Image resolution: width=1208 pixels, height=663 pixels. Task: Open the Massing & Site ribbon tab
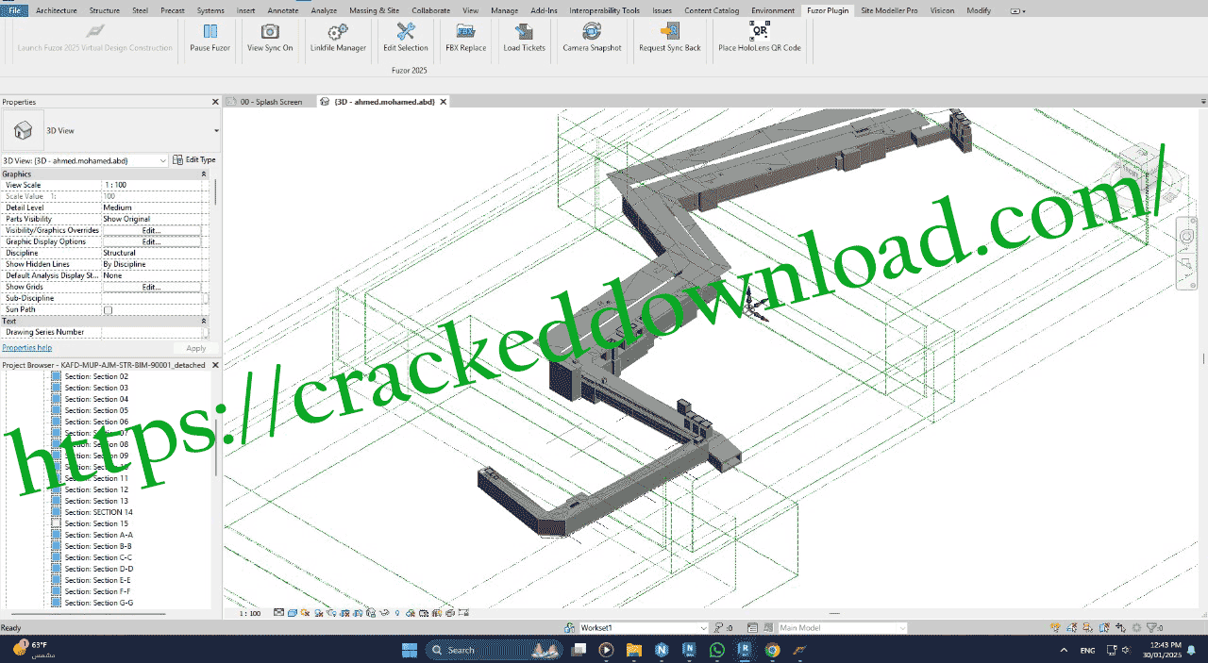click(374, 10)
